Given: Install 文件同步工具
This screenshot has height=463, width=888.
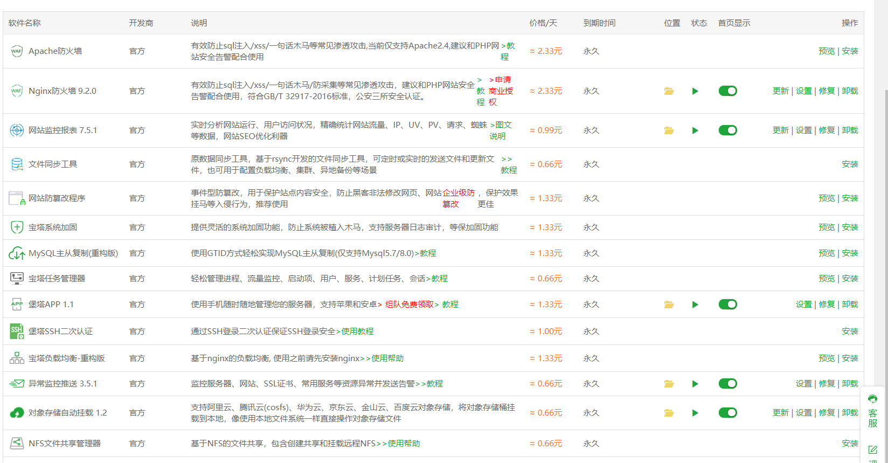Looking at the screenshot, I should 850,164.
